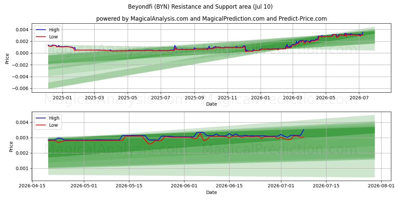Click the 'Date' x-axis label of the bottom chart
This screenshot has width=401, height=200.
pos(212,192)
